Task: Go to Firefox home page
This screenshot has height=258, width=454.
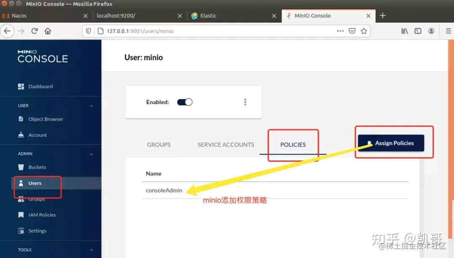Action: click(x=48, y=31)
